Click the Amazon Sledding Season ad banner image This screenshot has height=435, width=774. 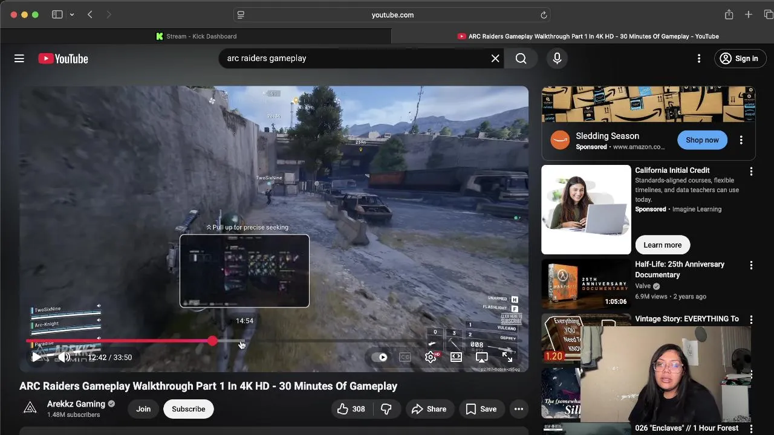tap(648, 105)
